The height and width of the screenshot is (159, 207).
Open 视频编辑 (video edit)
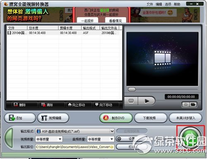coord(53,118)
